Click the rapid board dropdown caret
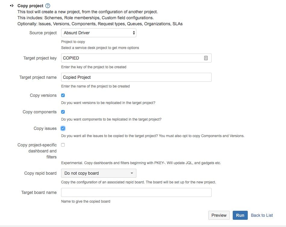The height and width of the screenshot is (227, 286). tap(132, 173)
